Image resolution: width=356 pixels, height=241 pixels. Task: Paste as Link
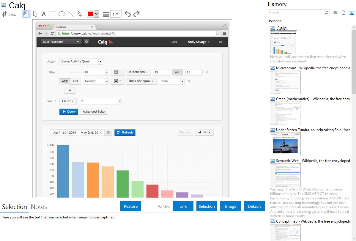183,206
